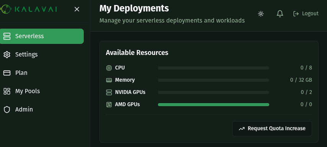Click the NVIDIA GPUs label
The height and width of the screenshot is (147, 327).
pos(130,92)
